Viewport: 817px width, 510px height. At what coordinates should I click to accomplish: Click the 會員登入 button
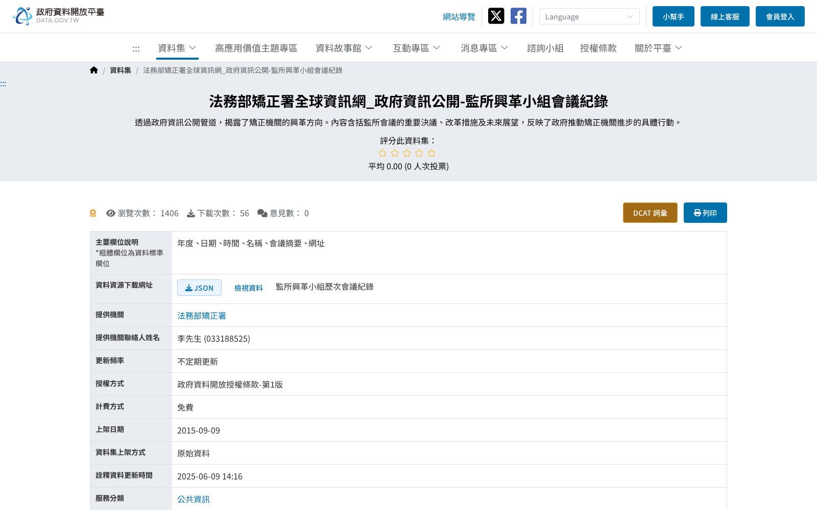point(780,16)
